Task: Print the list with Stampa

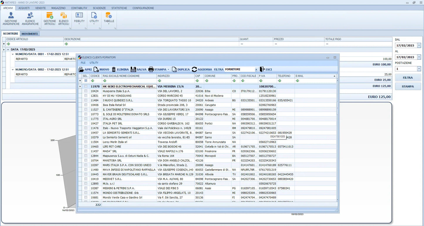Action: coord(157,69)
